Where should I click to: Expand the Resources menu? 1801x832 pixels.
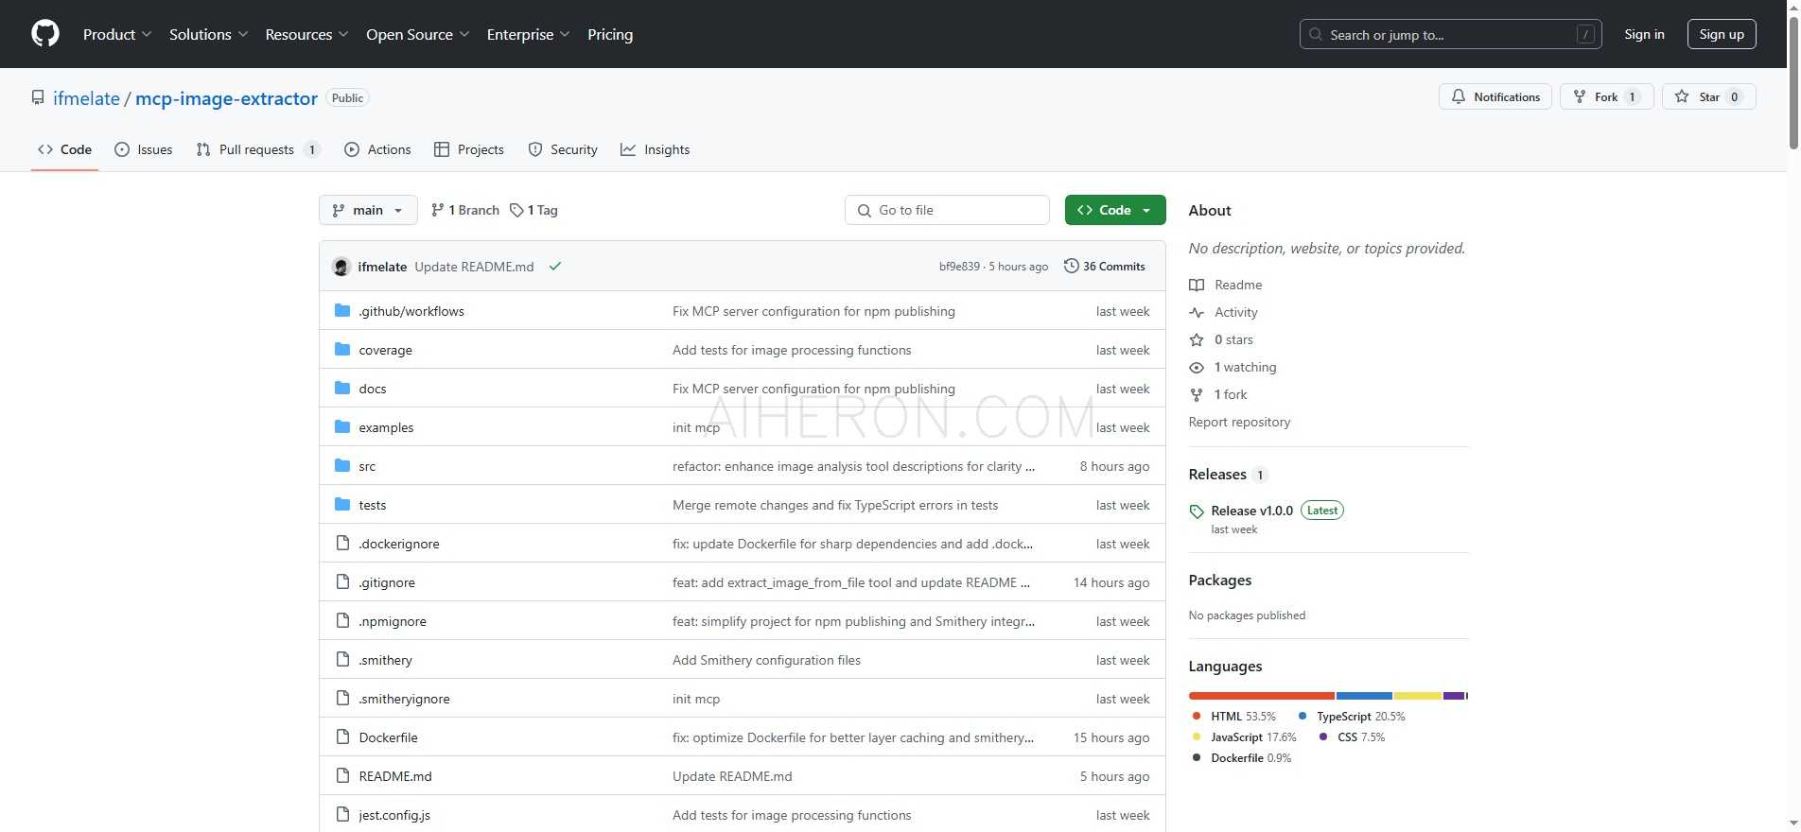point(306,34)
